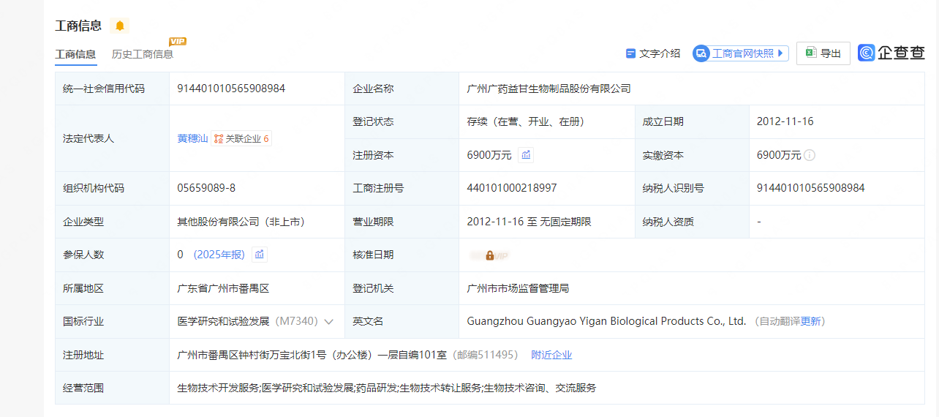Viewport: 939px width, 417px height.
Task: Select English name Guangzhou Guangyao Yigan text
Action: 606,321
